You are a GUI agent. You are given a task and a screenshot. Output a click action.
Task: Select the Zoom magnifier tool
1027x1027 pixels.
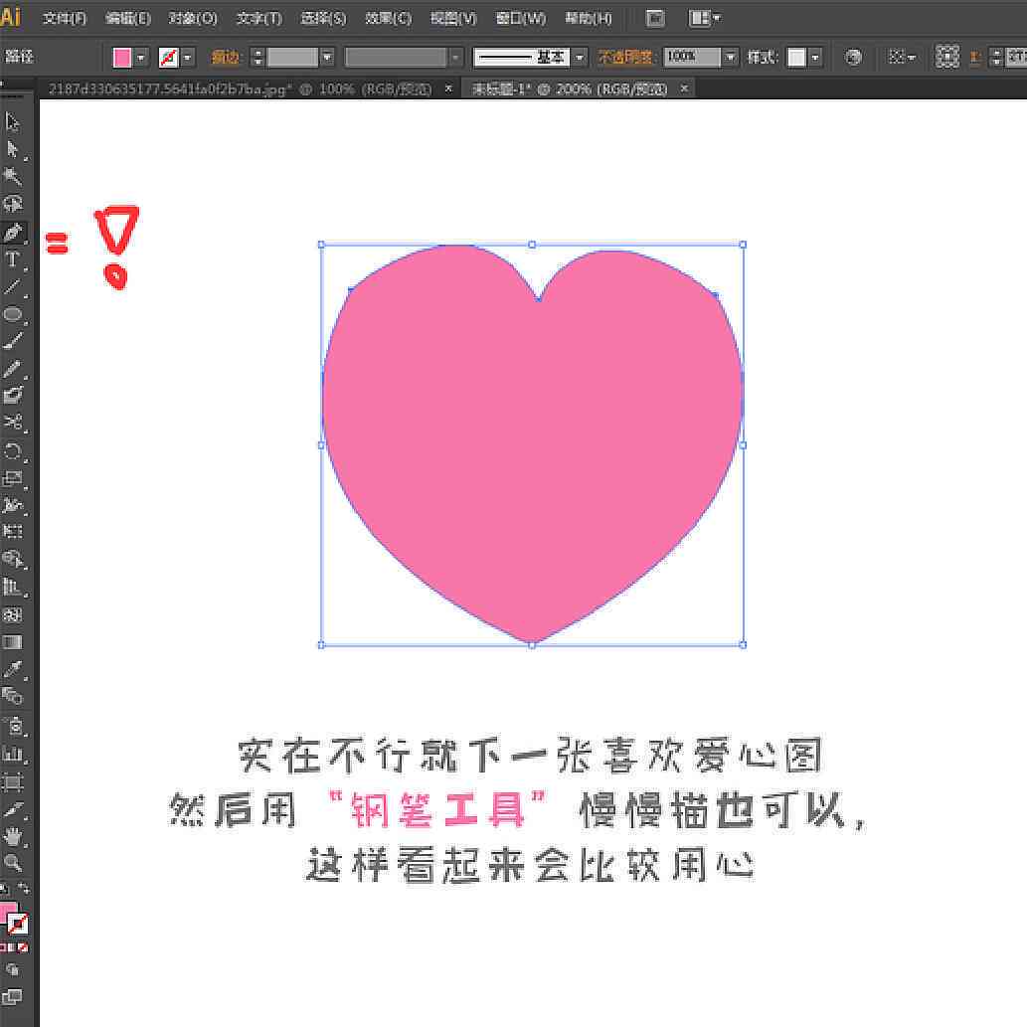pyautogui.click(x=13, y=863)
